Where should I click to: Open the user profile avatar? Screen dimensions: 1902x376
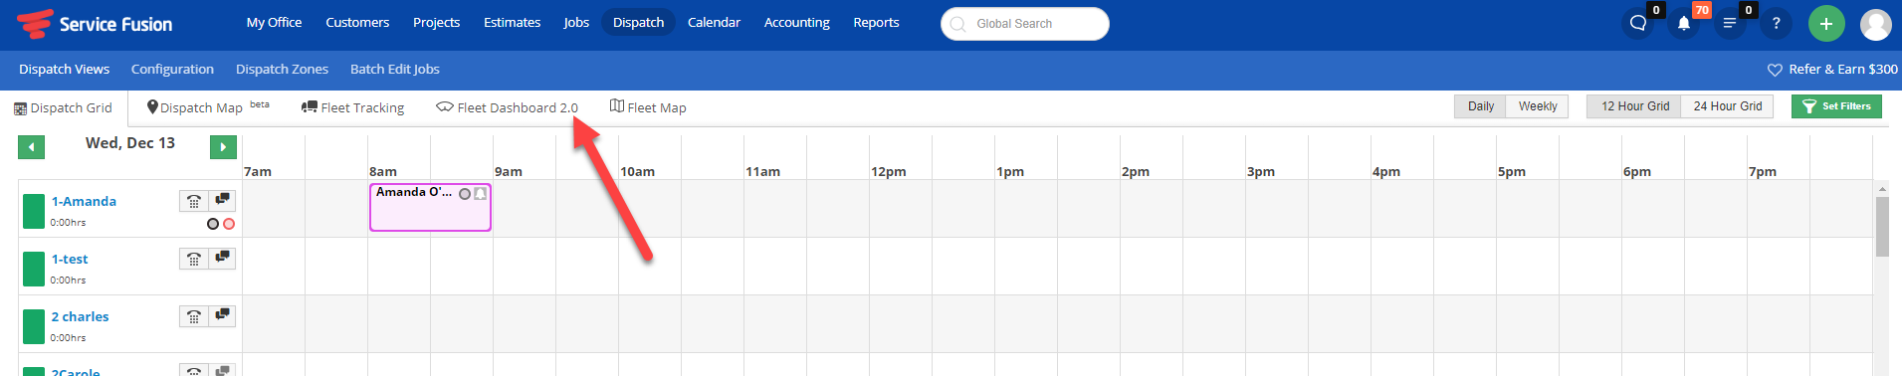tap(1876, 24)
